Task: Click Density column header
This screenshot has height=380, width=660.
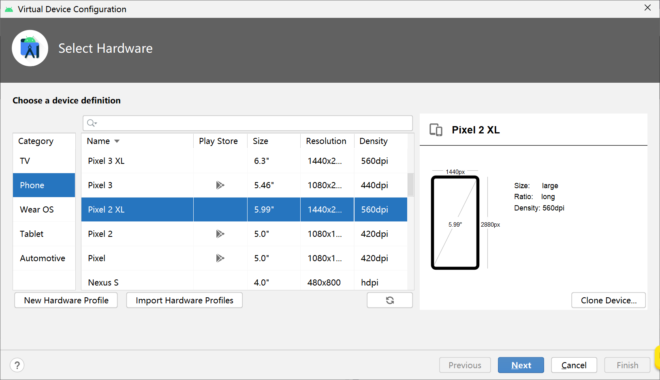Action: pyautogui.click(x=380, y=141)
